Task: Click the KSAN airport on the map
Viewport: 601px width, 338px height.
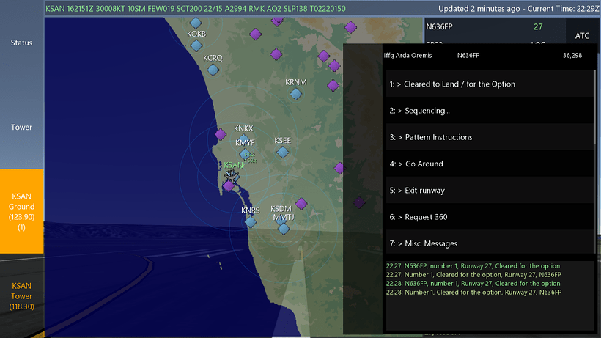Action: click(232, 176)
